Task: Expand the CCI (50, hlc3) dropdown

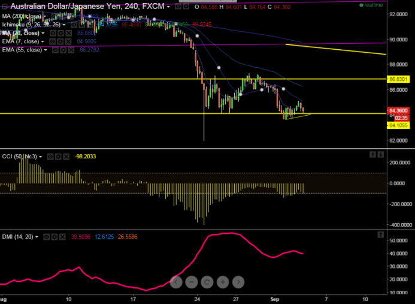Action: pos(41,156)
